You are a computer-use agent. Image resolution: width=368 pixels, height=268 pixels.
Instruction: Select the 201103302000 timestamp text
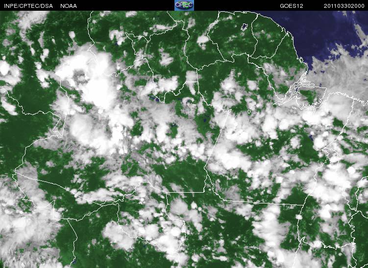pos(344,6)
